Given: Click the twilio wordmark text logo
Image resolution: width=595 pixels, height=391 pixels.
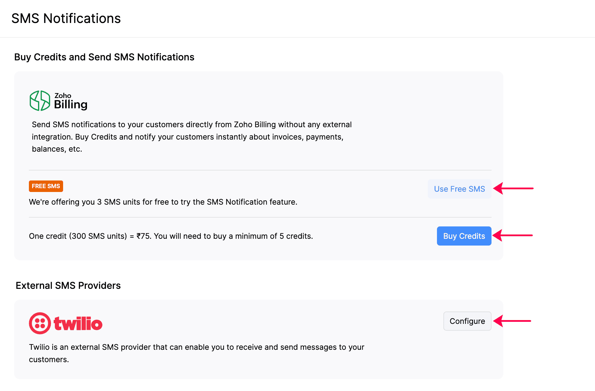Looking at the screenshot, I should point(78,324).
